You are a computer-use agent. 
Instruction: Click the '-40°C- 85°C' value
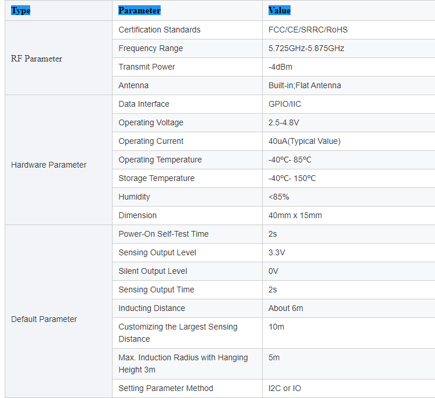(289, 160)
